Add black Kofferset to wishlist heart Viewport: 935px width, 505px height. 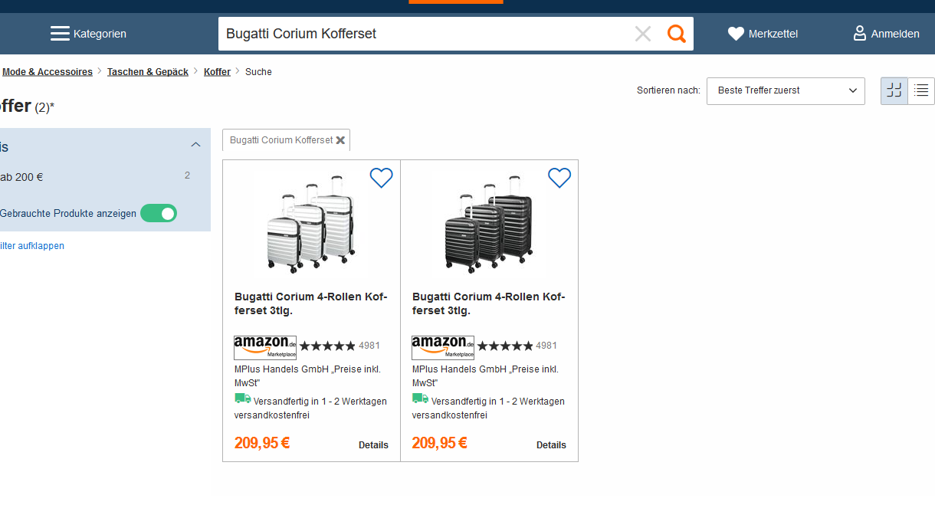pos(559,178)
